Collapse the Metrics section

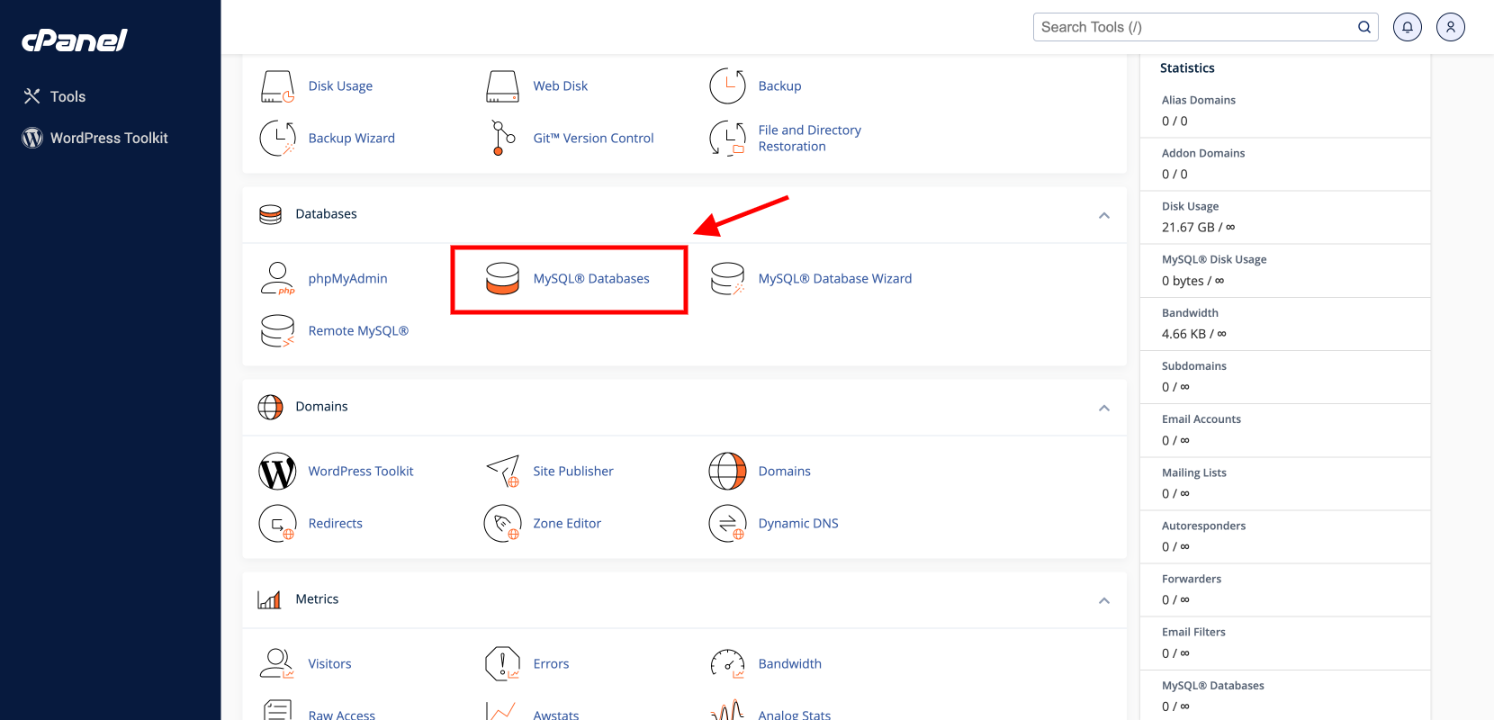pyautogui.click(x=1104, y=600)
